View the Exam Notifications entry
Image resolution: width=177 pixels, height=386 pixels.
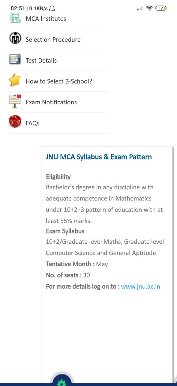click(58, 102)
